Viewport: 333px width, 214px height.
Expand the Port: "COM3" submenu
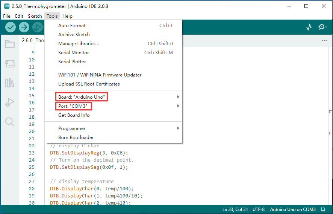114,106
